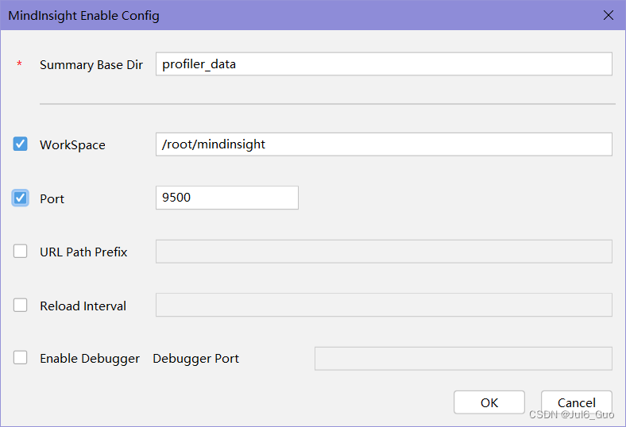Click the Port label text
Screen dimensions: 626x427
tap(52, 198)
